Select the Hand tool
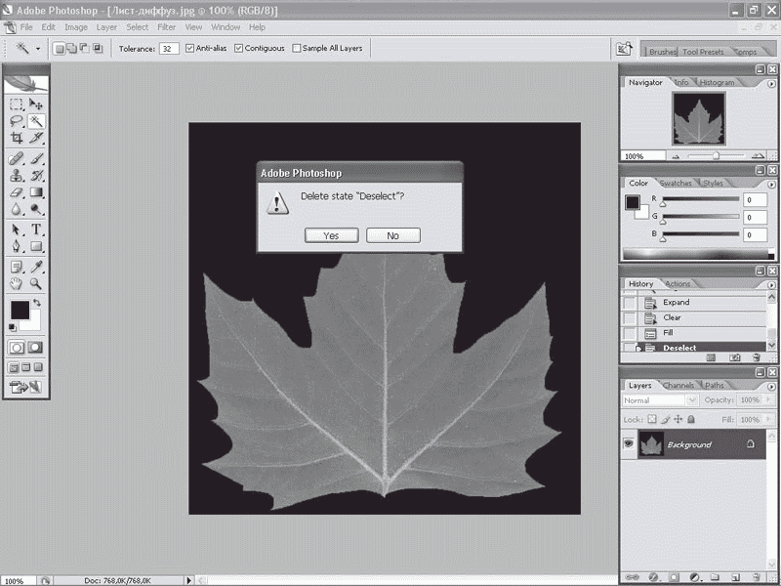The width and height of the screenshot is (781, 586). coord(17,283)
